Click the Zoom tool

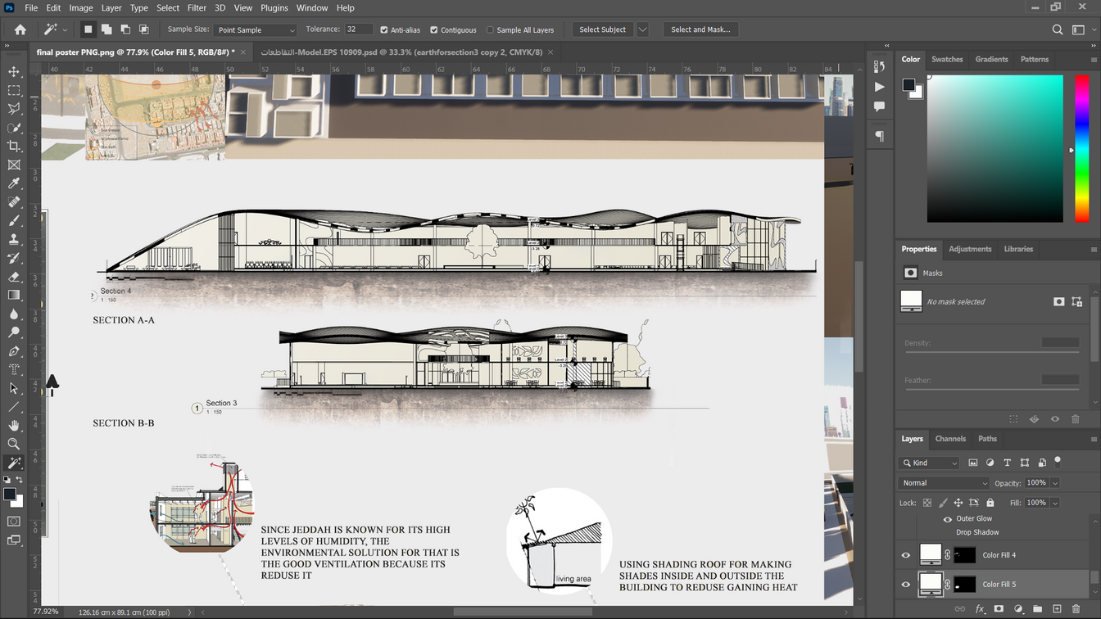[x=14, y=444]
